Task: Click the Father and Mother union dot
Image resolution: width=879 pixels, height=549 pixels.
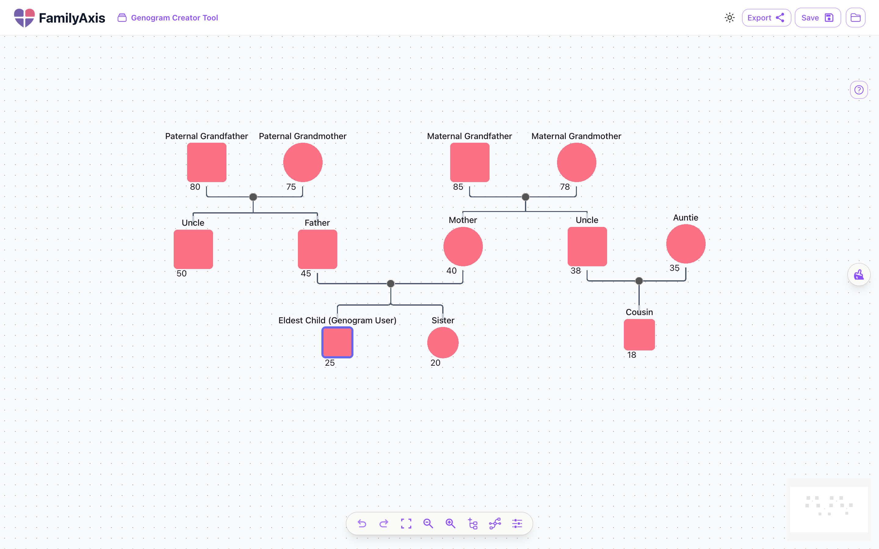Action: (390, 284)
